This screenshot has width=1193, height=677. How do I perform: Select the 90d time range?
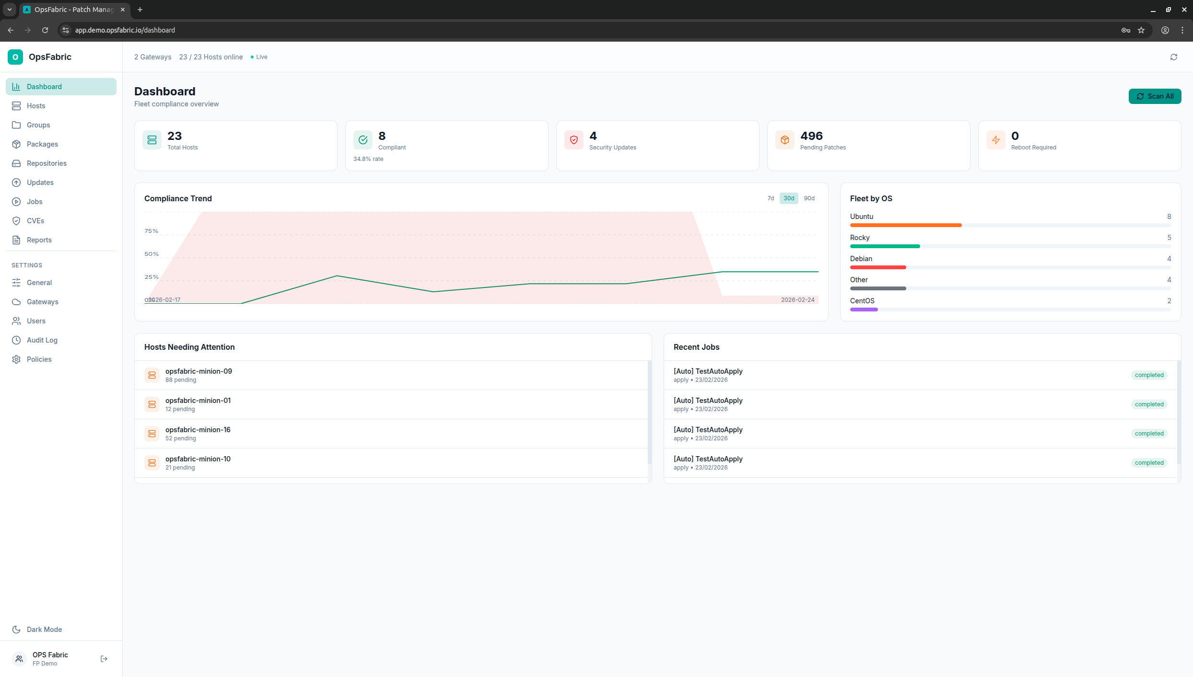[809, 198]
